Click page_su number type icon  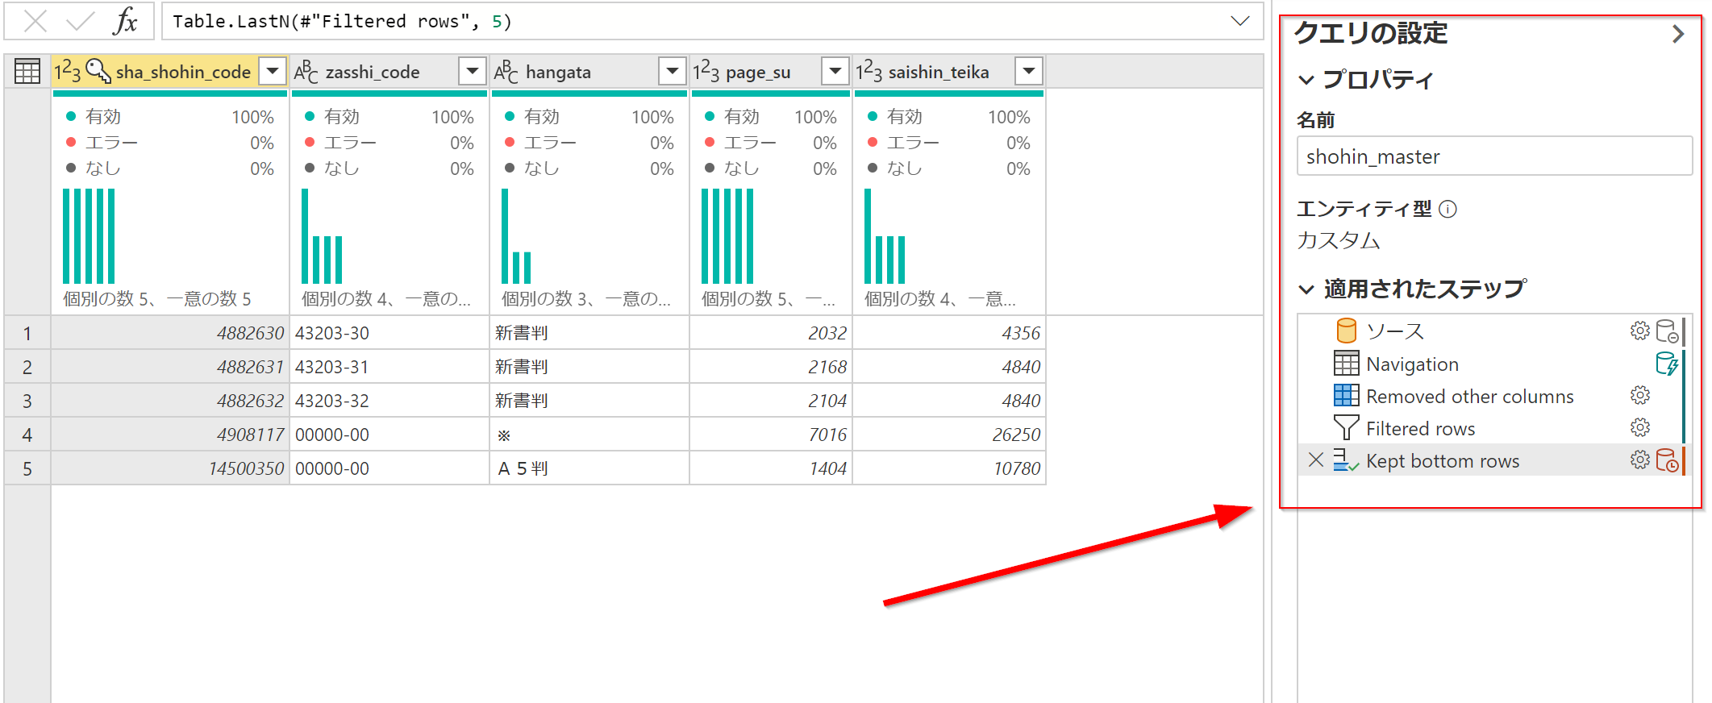coord(706,72)
